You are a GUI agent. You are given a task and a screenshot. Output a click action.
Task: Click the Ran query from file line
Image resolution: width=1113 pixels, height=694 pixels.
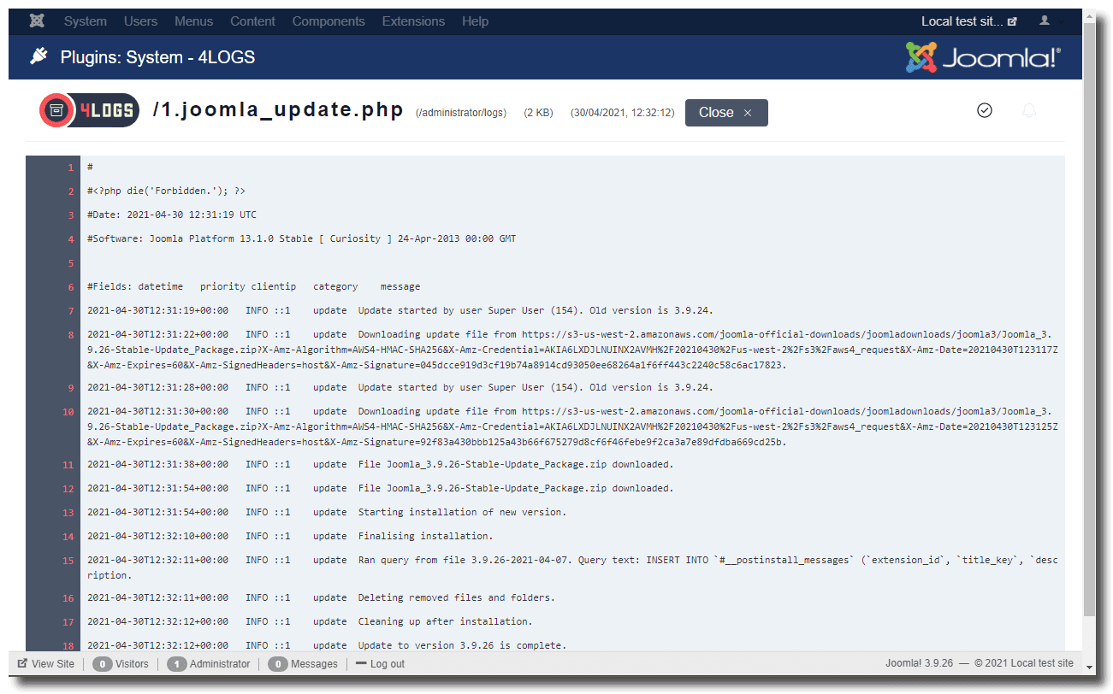(571, 568)
